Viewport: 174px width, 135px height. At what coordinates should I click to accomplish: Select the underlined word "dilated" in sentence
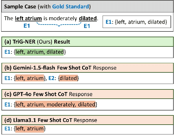coord(88,19)
